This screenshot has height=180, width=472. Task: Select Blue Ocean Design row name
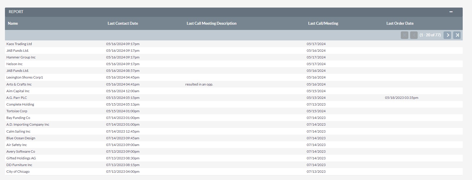tap(21, 138)
